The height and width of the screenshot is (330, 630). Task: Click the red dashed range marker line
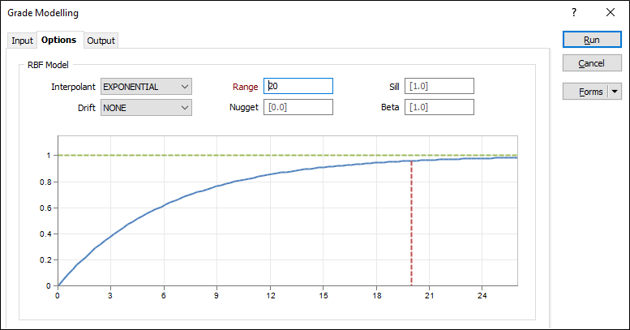click(x=411, y=223)
